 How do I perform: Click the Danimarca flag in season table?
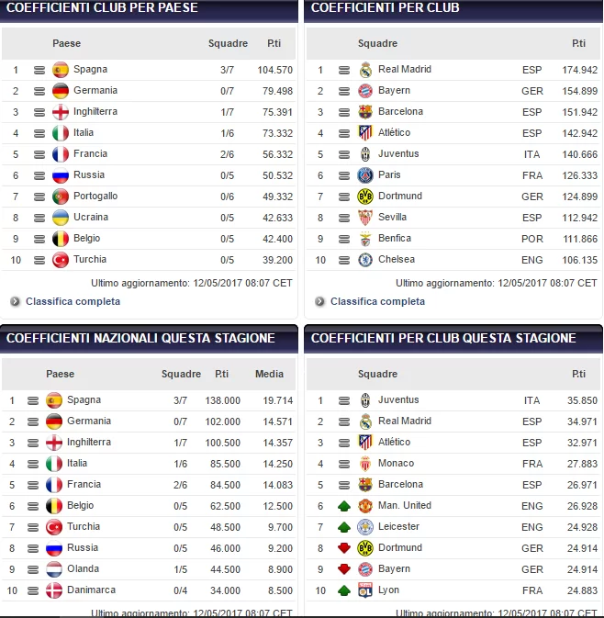(x=54, y=590)
